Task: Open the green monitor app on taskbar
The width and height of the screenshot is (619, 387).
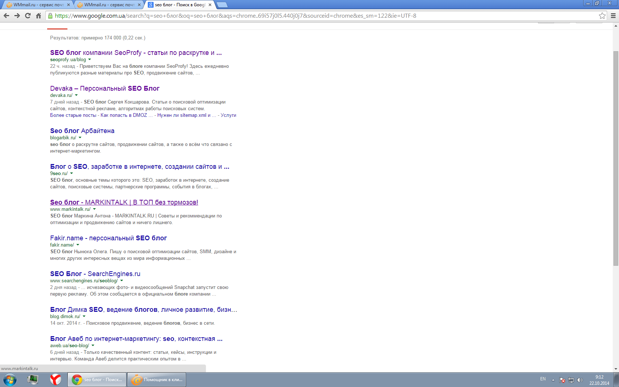Action: (x=33, y=380)
